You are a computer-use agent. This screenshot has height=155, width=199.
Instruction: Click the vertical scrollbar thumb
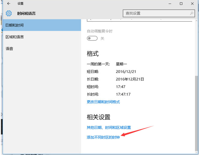click(197, 113)
